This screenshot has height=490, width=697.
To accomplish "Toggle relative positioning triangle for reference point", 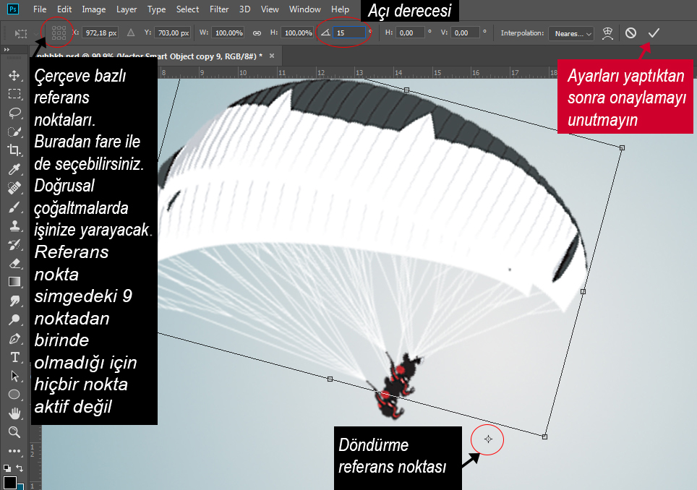I will 131,33.
